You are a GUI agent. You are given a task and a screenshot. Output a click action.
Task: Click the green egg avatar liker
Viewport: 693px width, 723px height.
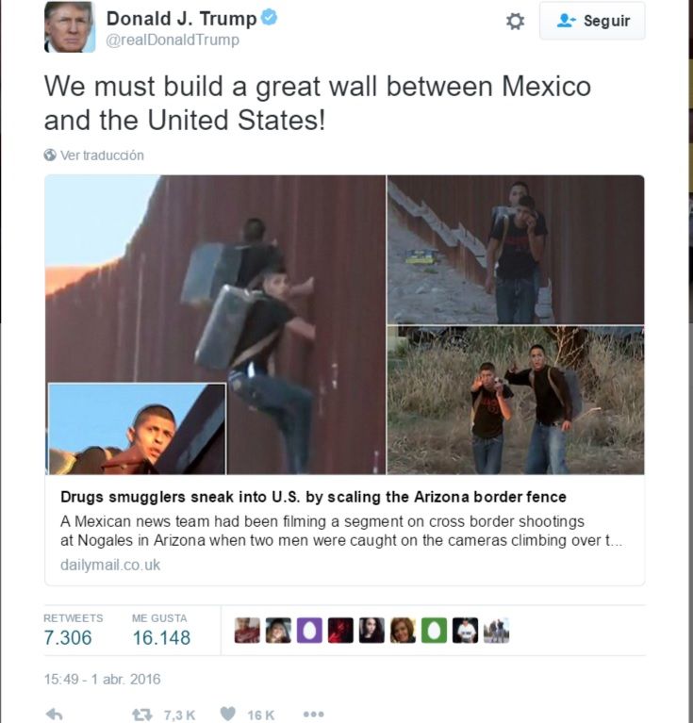(434, 631)
